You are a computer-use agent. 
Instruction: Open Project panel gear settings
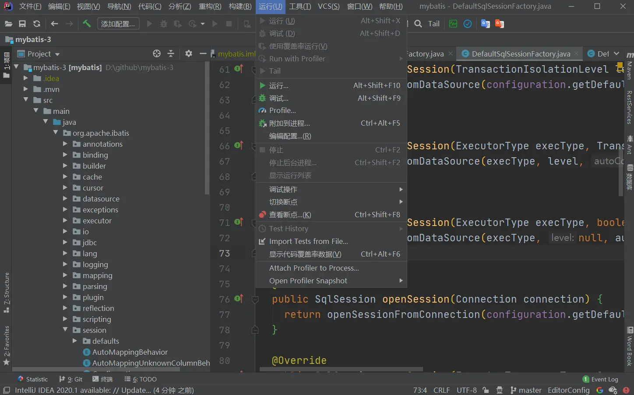[189, 53]
